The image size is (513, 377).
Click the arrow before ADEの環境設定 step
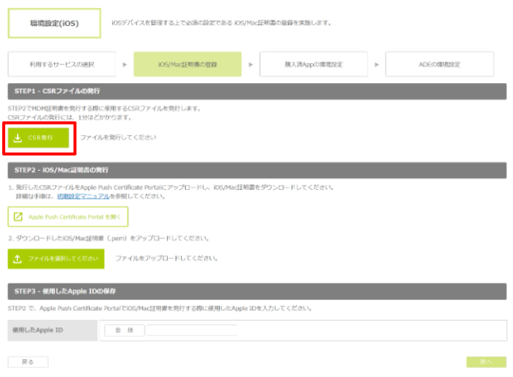377,65
